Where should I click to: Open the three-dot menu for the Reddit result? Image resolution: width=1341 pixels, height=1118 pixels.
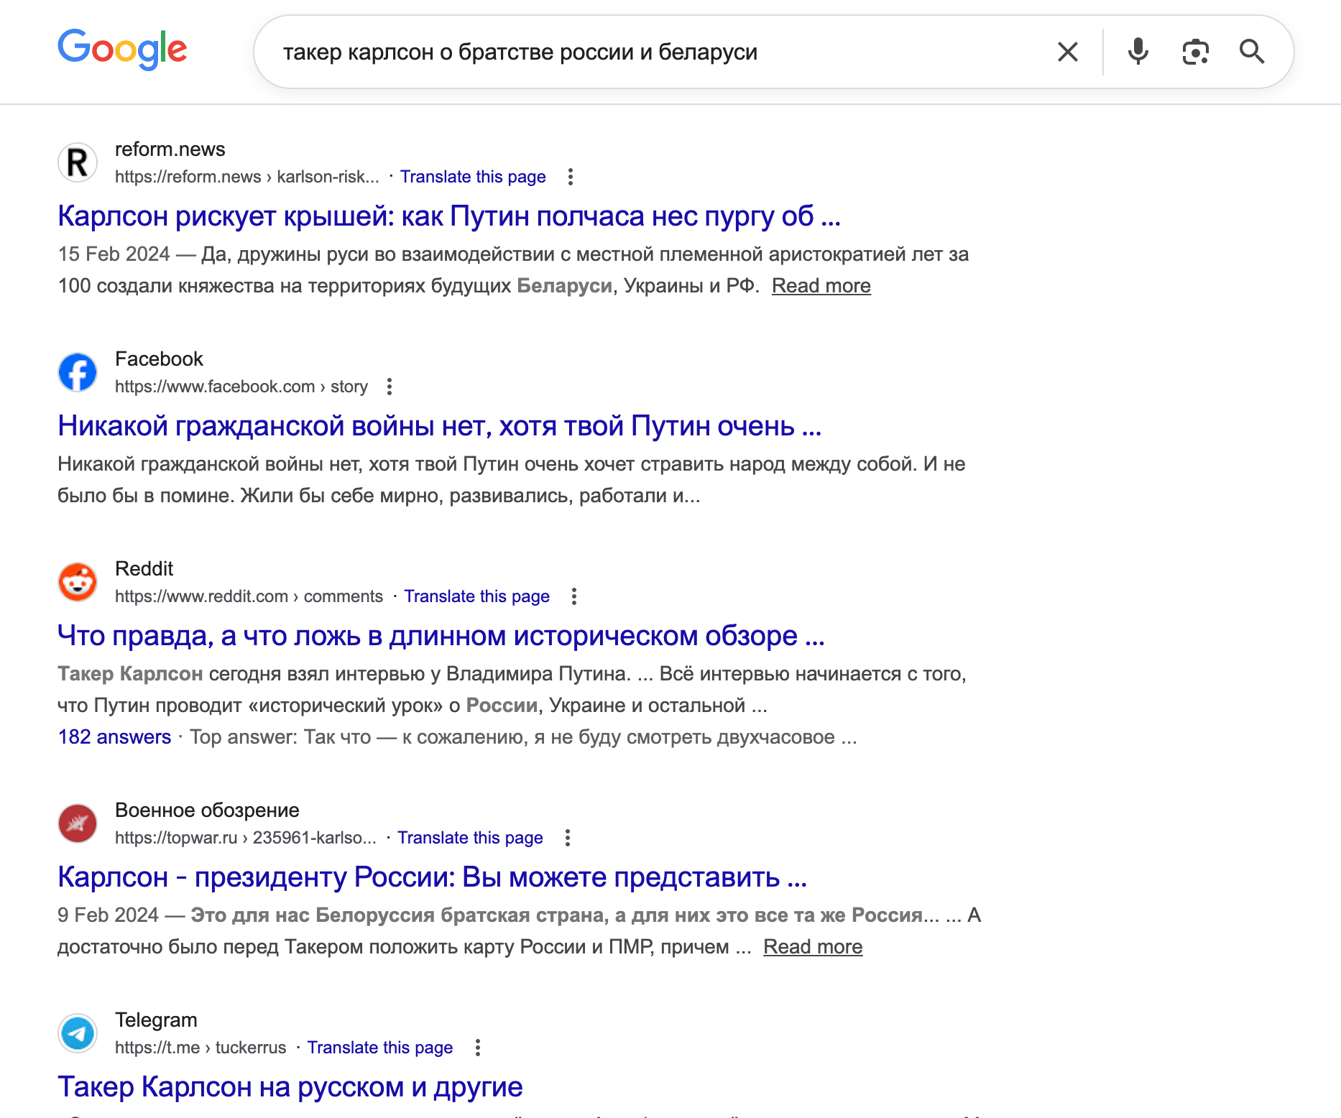(573, 596)
